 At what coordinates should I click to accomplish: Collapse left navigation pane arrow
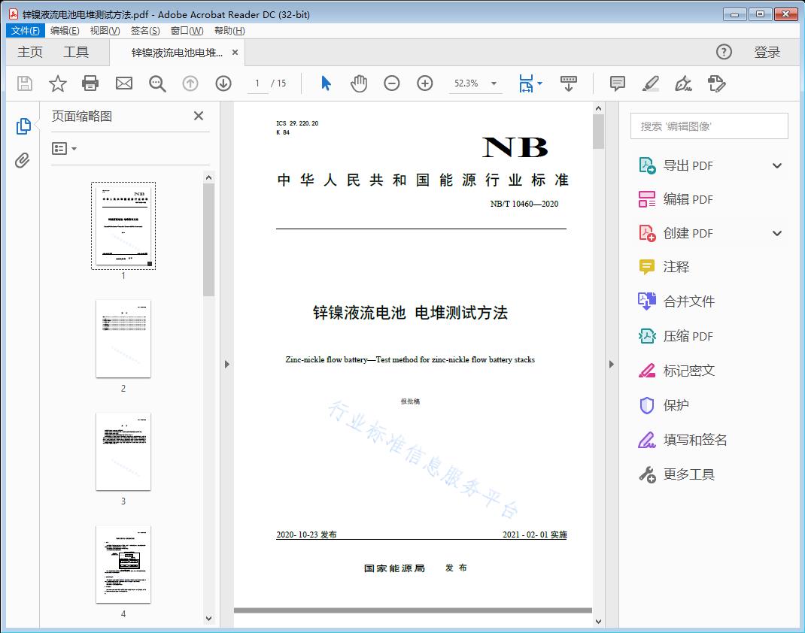[226, 365]
